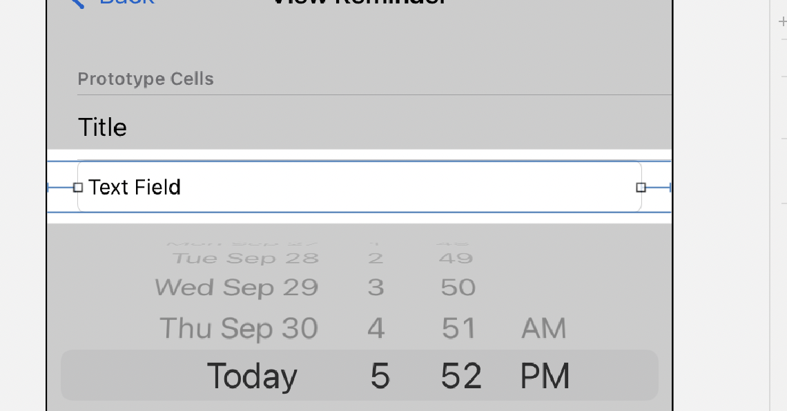This screenshot has height=411, width=787.
Task: Select hour 5 in the picker
Action: click(x=380, y=377)
